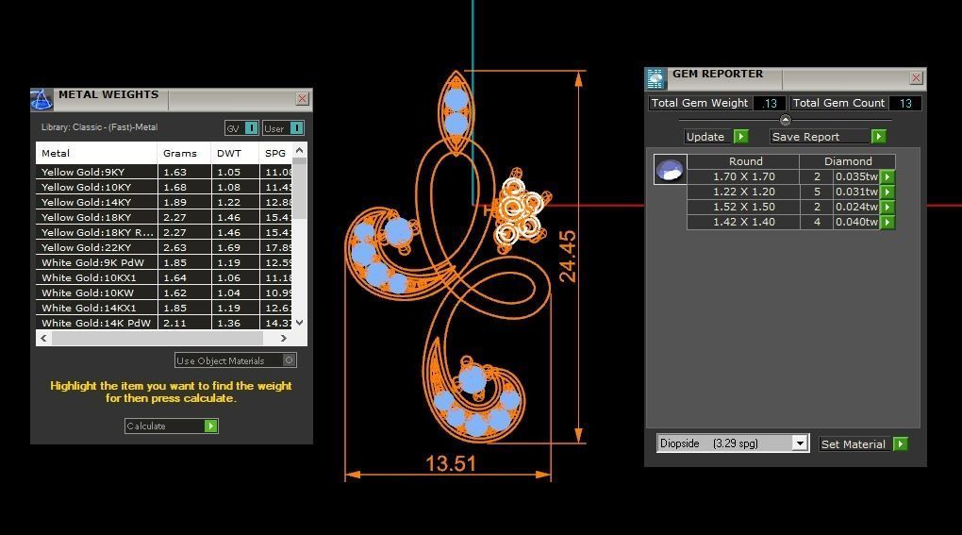The image size is (962, 535).
Task: Select the Yellow Gold:22KY row
Action: [x=164, y=247]
